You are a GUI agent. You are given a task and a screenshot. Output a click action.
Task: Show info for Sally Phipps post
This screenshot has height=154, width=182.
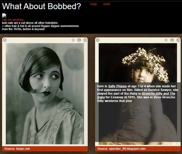pyautogui.click(x=172, y=40)
